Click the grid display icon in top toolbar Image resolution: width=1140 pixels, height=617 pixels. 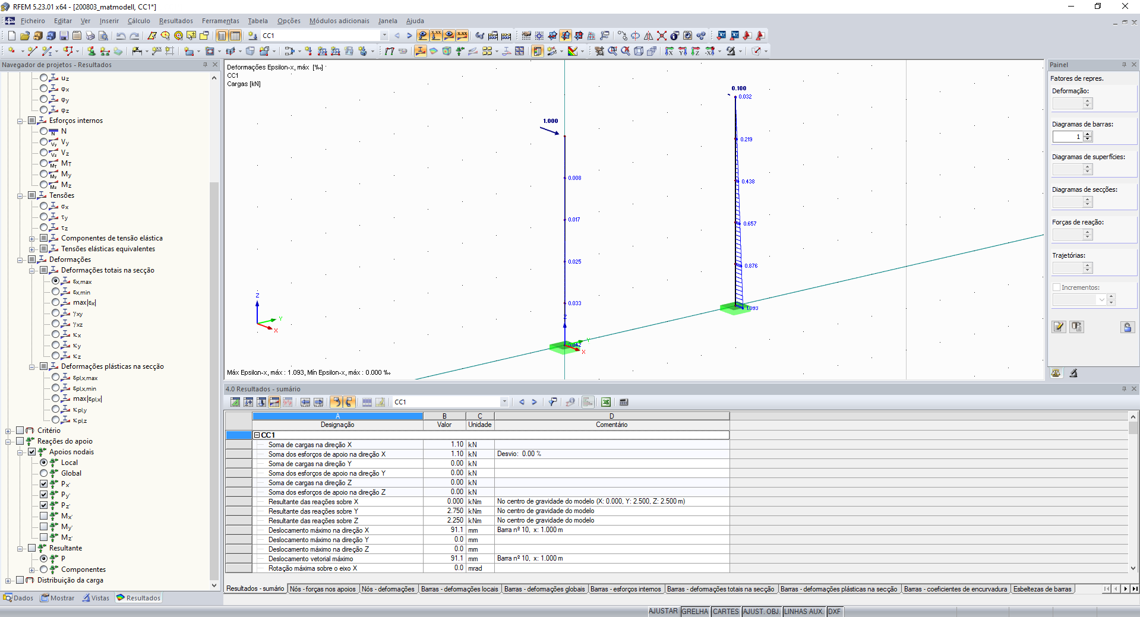point(539,36)
